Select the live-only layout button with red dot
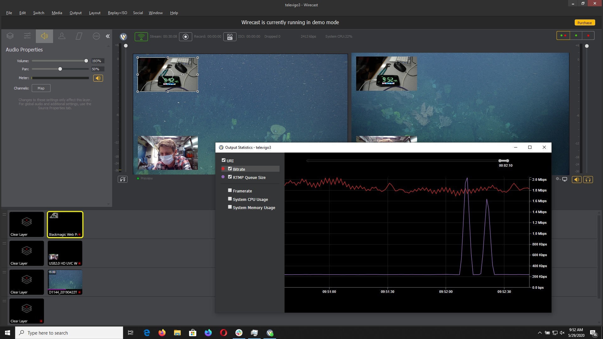Image resolution: width=603 pixels, height=339 pixels. (588, 35)
